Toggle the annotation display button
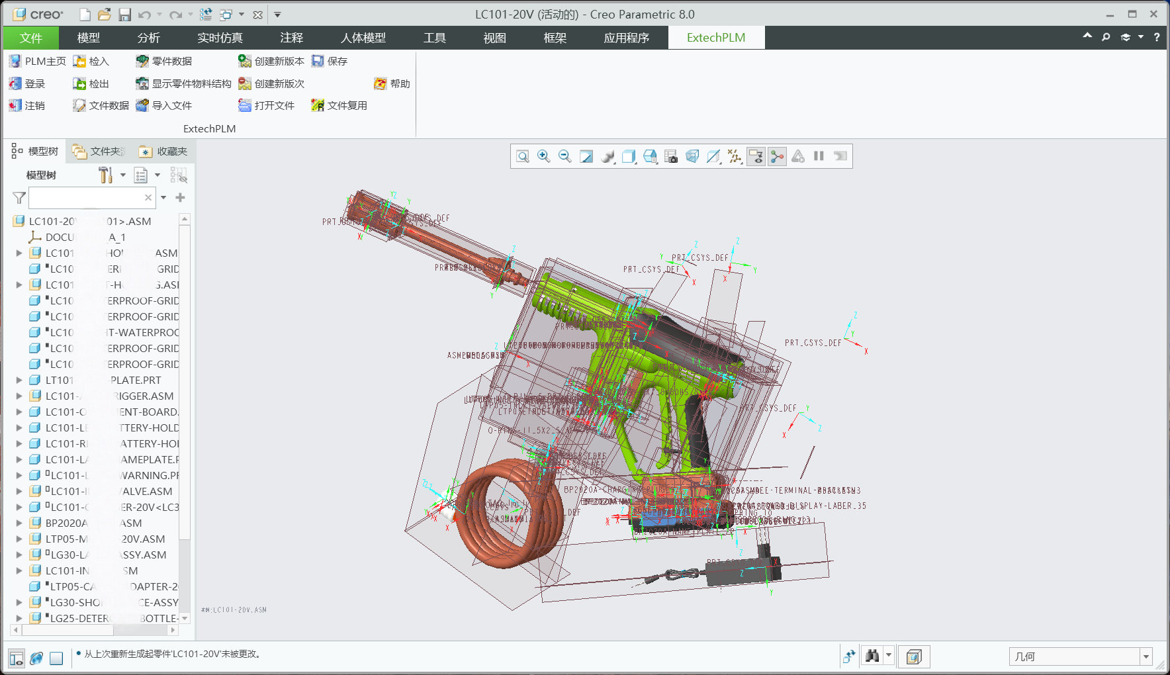 point(755,156)
